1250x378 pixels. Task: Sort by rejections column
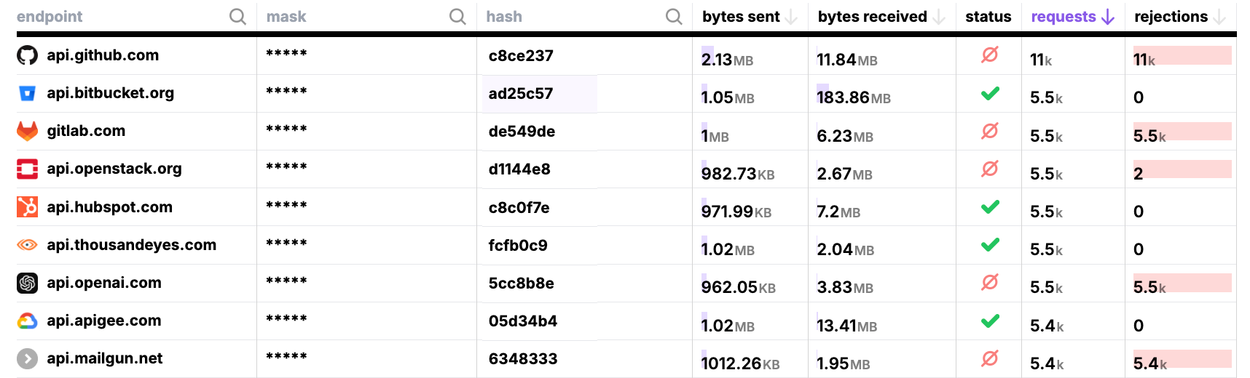point(1220,17)
